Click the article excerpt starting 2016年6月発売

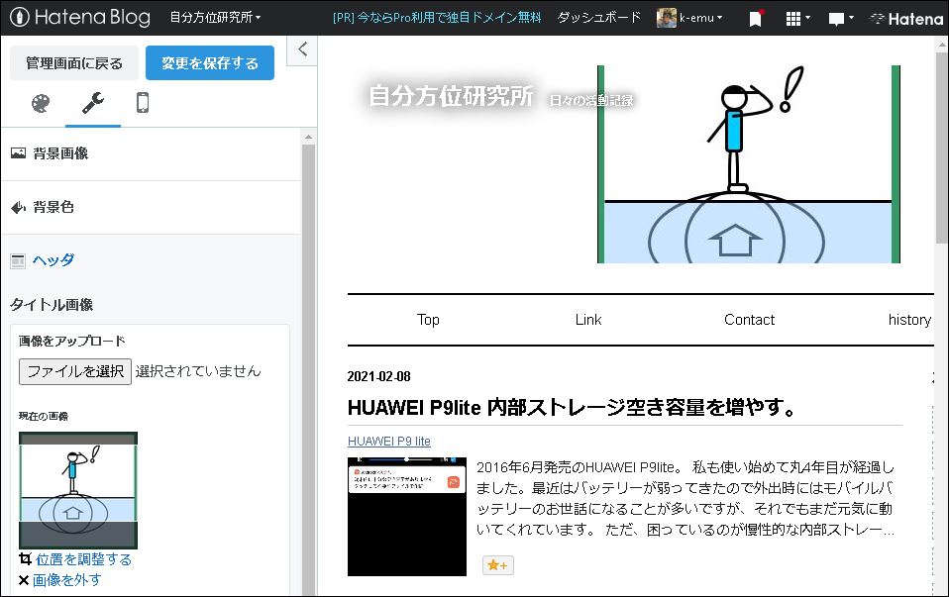coord(685,498)
